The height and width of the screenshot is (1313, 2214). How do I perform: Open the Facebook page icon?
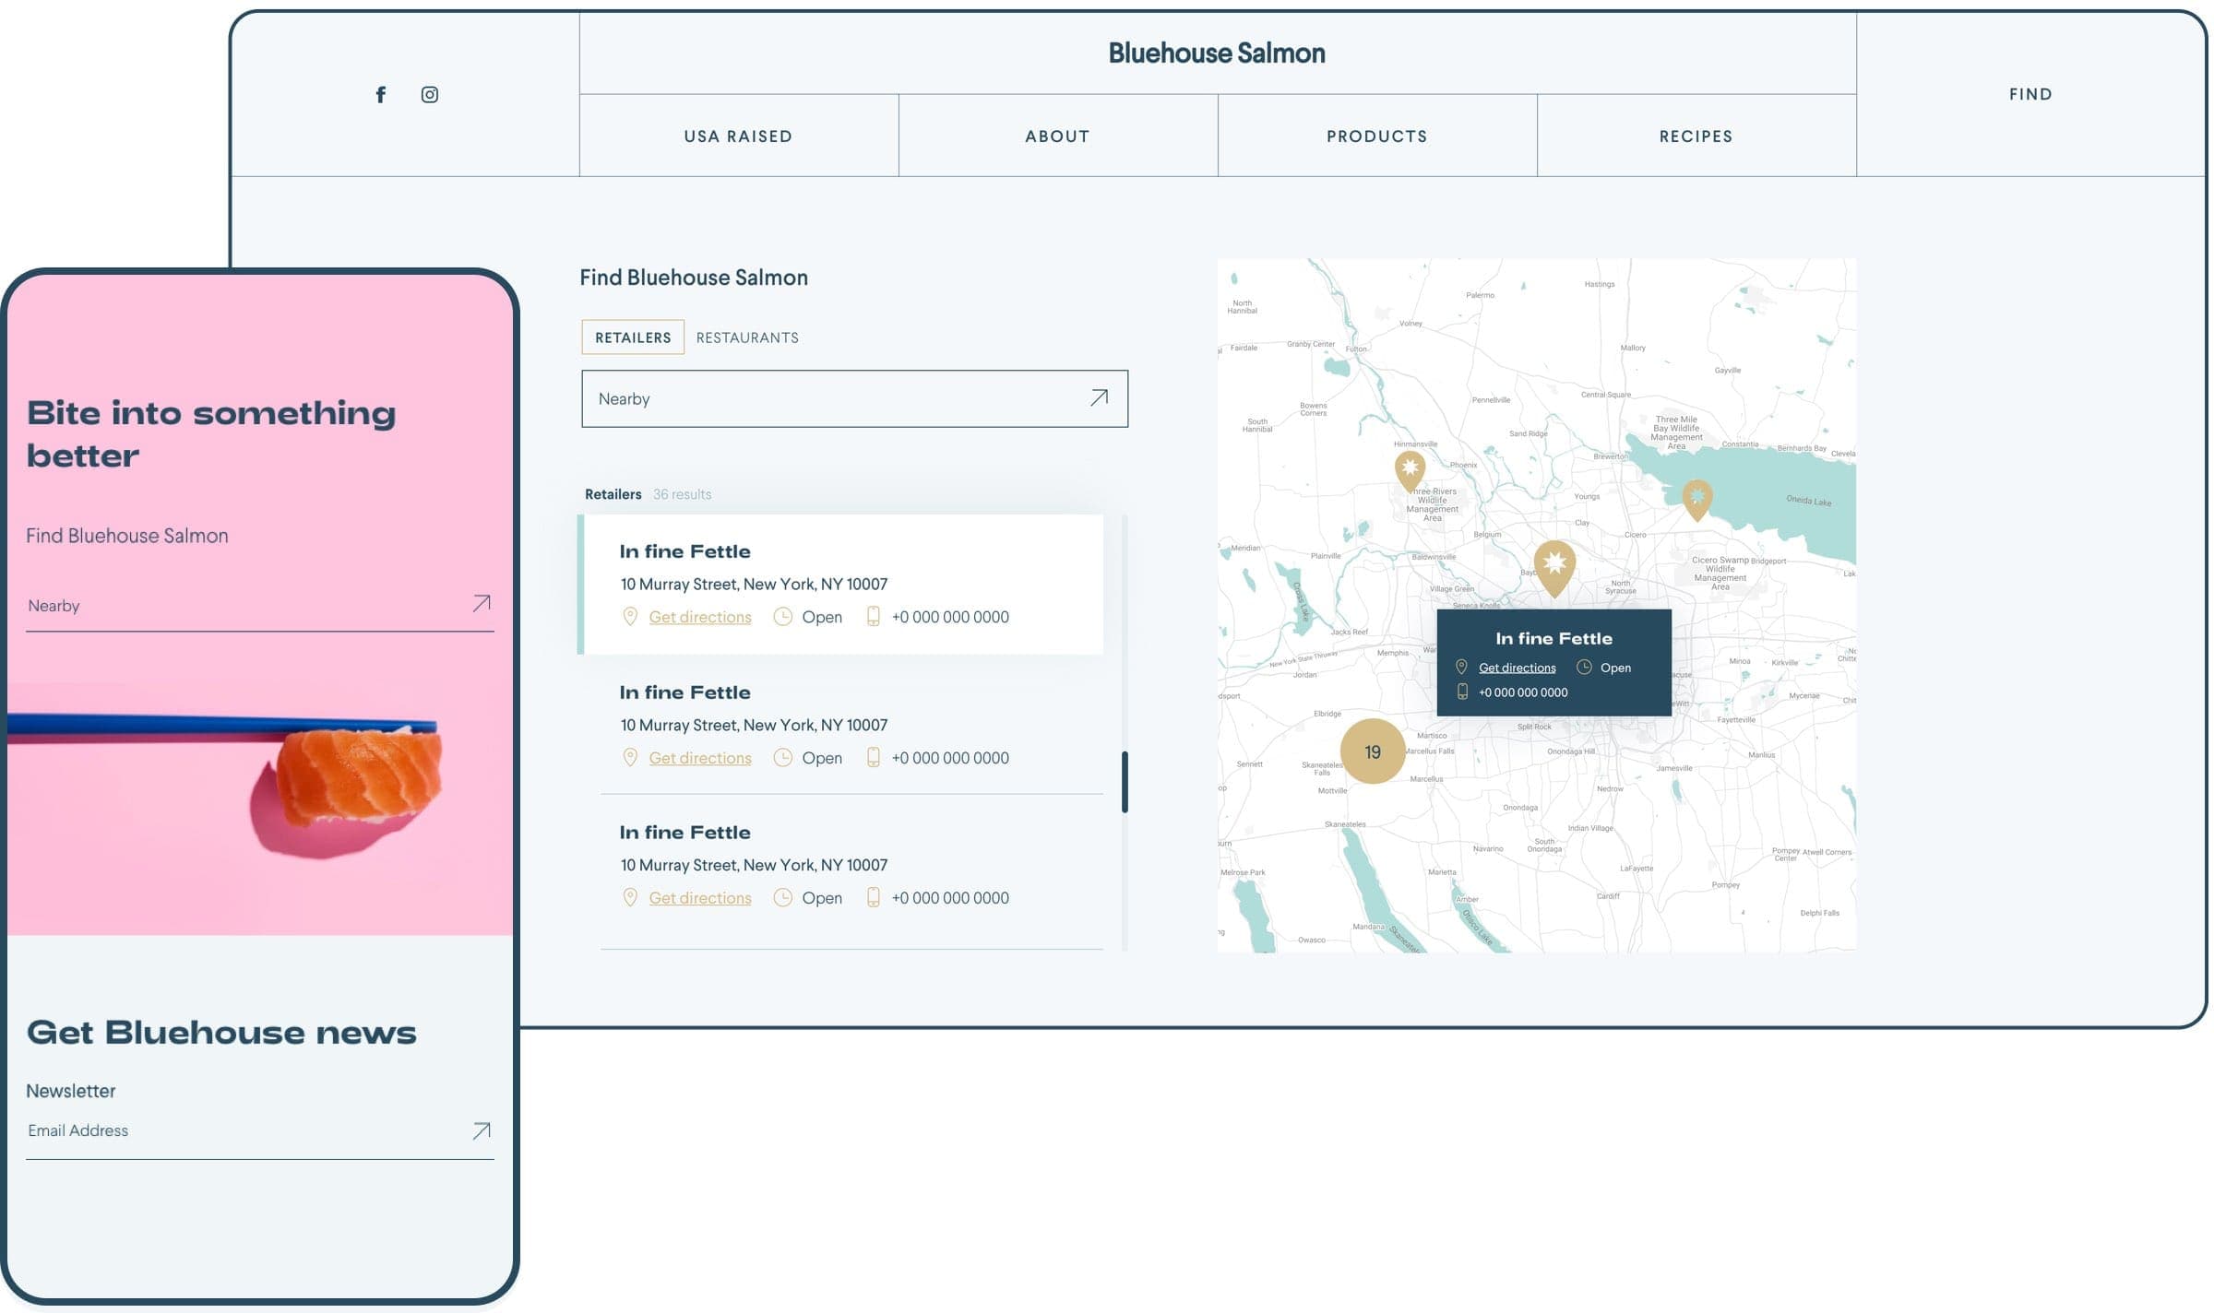[381, 94]
